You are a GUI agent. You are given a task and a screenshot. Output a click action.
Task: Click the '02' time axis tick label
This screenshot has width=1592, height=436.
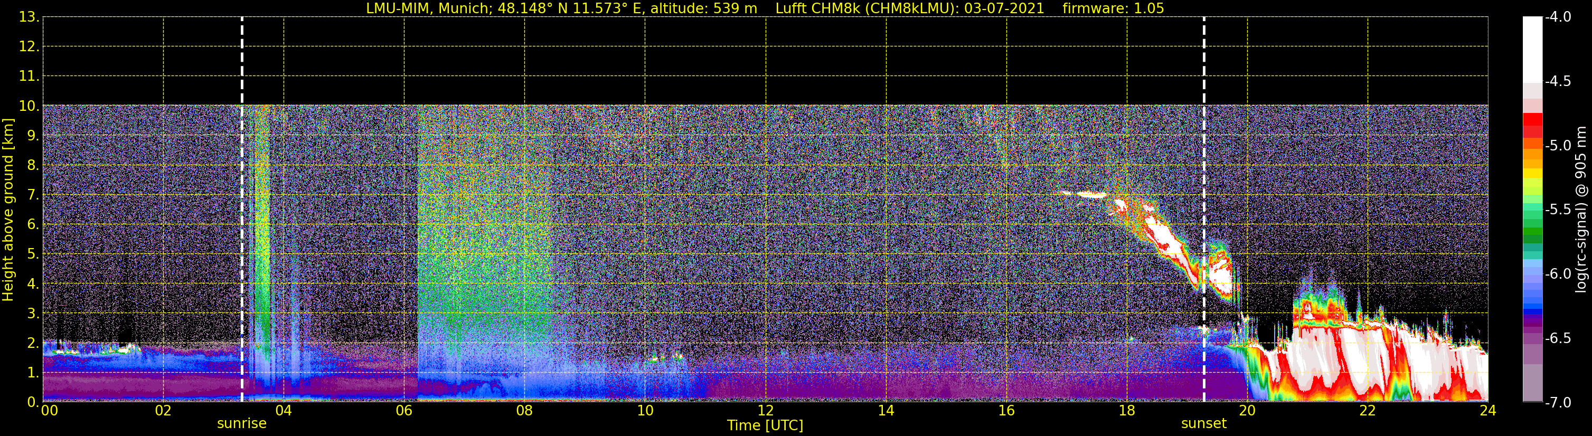pos(163,411)
